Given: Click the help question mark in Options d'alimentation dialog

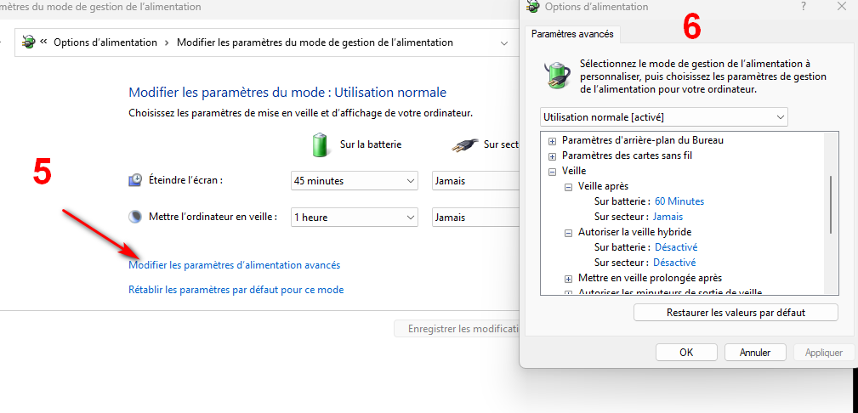Looking at the screenshot, I should 804,7.
